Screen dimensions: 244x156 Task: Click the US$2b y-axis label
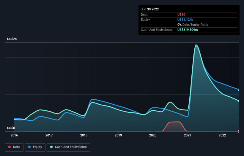[x=12, y=39]
